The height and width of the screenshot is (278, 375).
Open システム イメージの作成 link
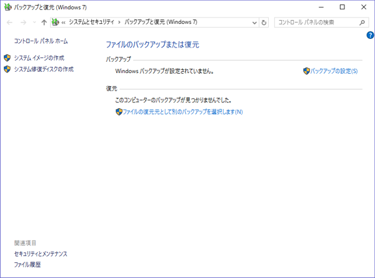click(x=39, y=58)
